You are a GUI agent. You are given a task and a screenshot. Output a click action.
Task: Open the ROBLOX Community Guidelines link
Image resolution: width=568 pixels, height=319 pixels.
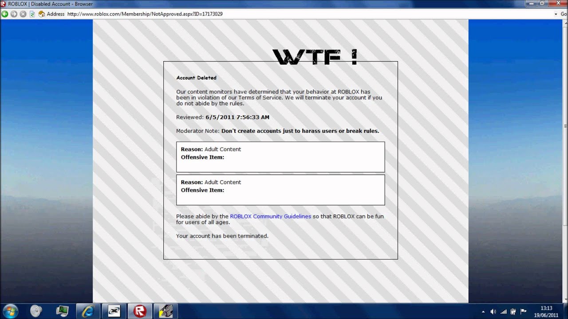coord(270,216)
